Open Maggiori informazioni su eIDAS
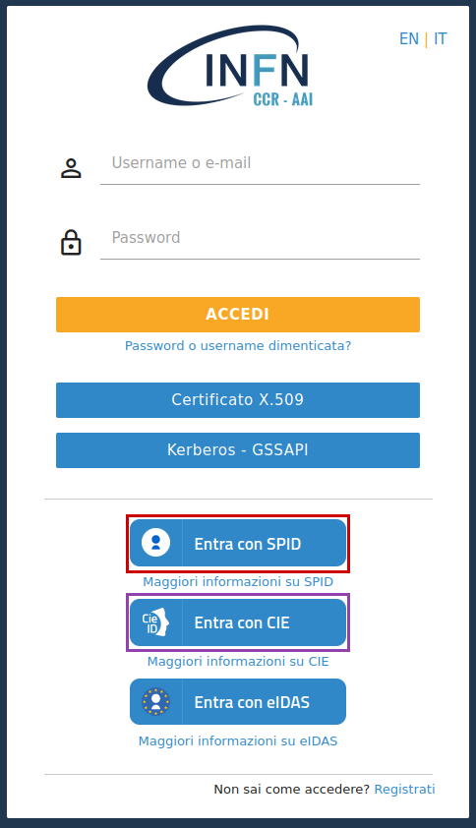 (x=238, y=741)
